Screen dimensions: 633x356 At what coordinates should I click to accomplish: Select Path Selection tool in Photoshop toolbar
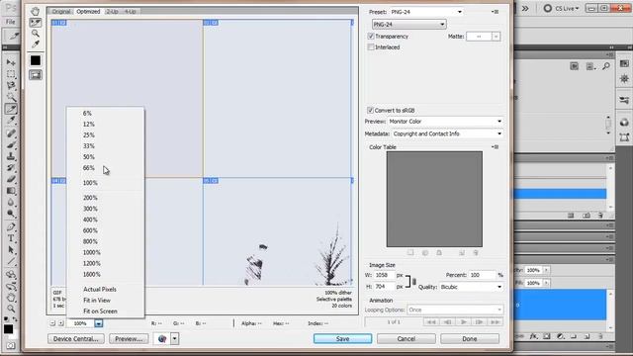tap(11, 250)
